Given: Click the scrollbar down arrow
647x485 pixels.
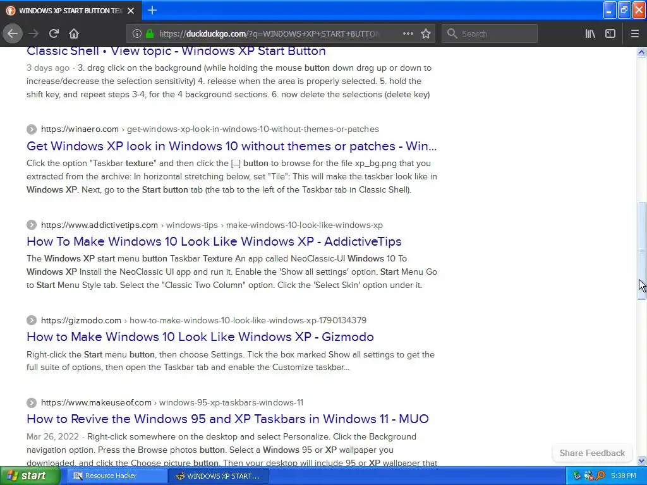Looking at the screenshot, I should click(x=641, y=460).
